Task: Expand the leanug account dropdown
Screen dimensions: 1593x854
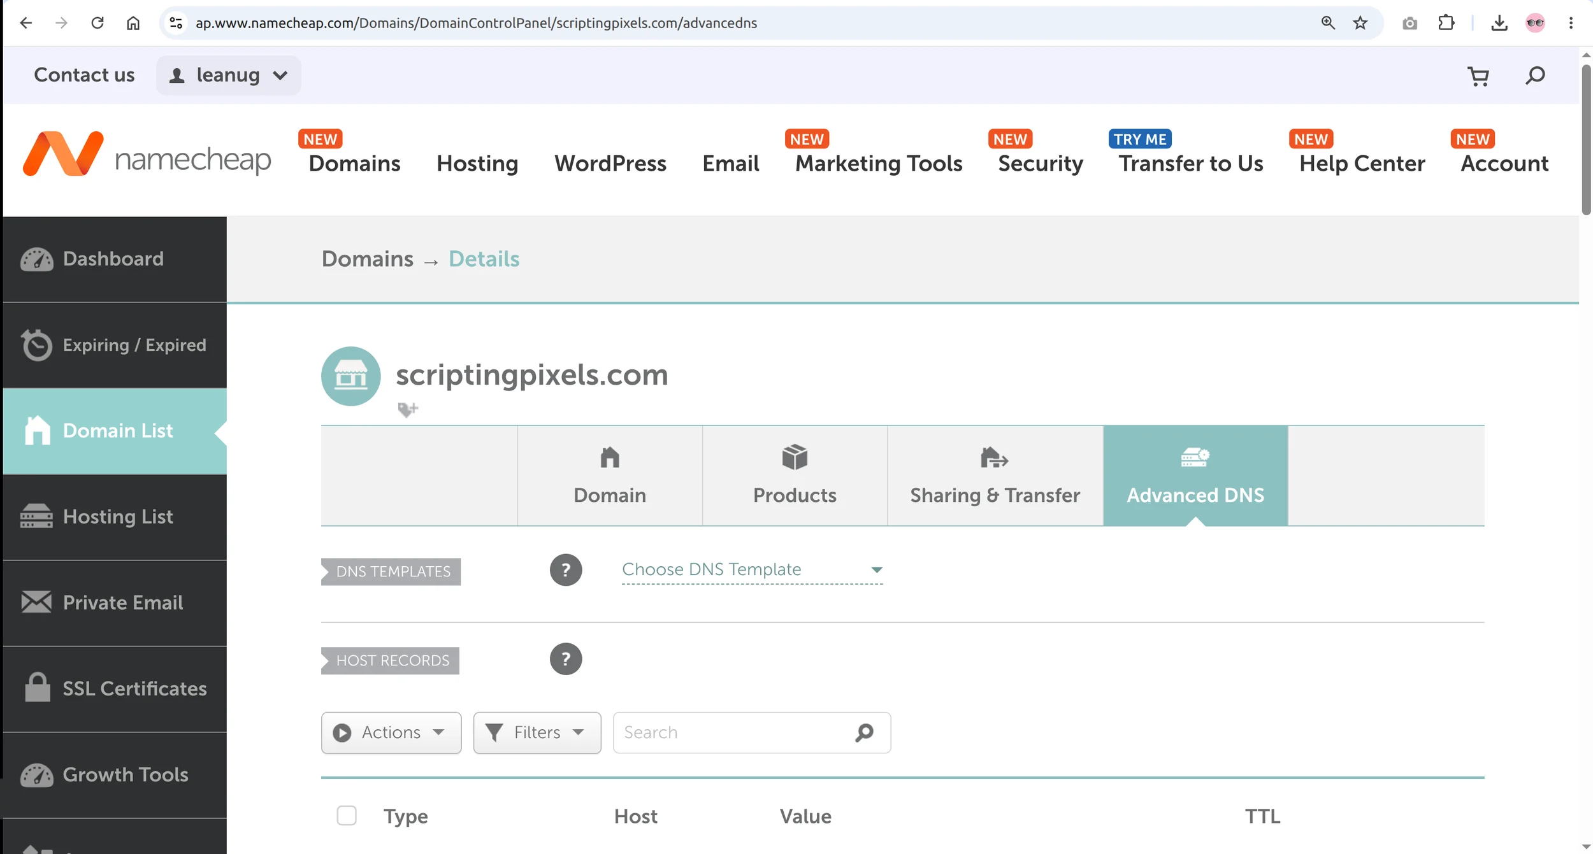Action: [x=229, y=75]
